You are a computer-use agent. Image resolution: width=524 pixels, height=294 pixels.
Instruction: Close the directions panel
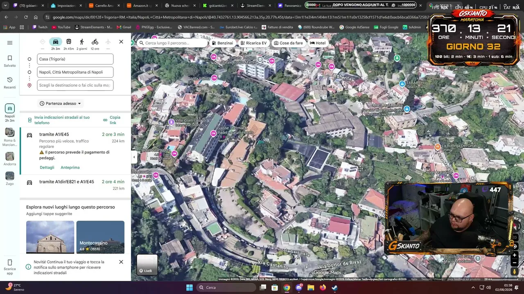tap(121, 42)
